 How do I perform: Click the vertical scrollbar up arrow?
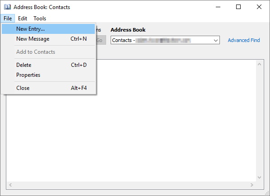tap(260, 64)
